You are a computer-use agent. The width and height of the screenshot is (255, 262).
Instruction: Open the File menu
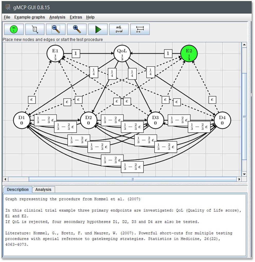(7, 17)
